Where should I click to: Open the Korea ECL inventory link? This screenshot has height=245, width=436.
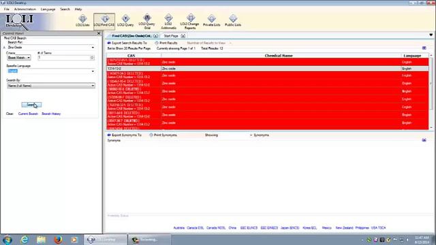click(309, 228)
